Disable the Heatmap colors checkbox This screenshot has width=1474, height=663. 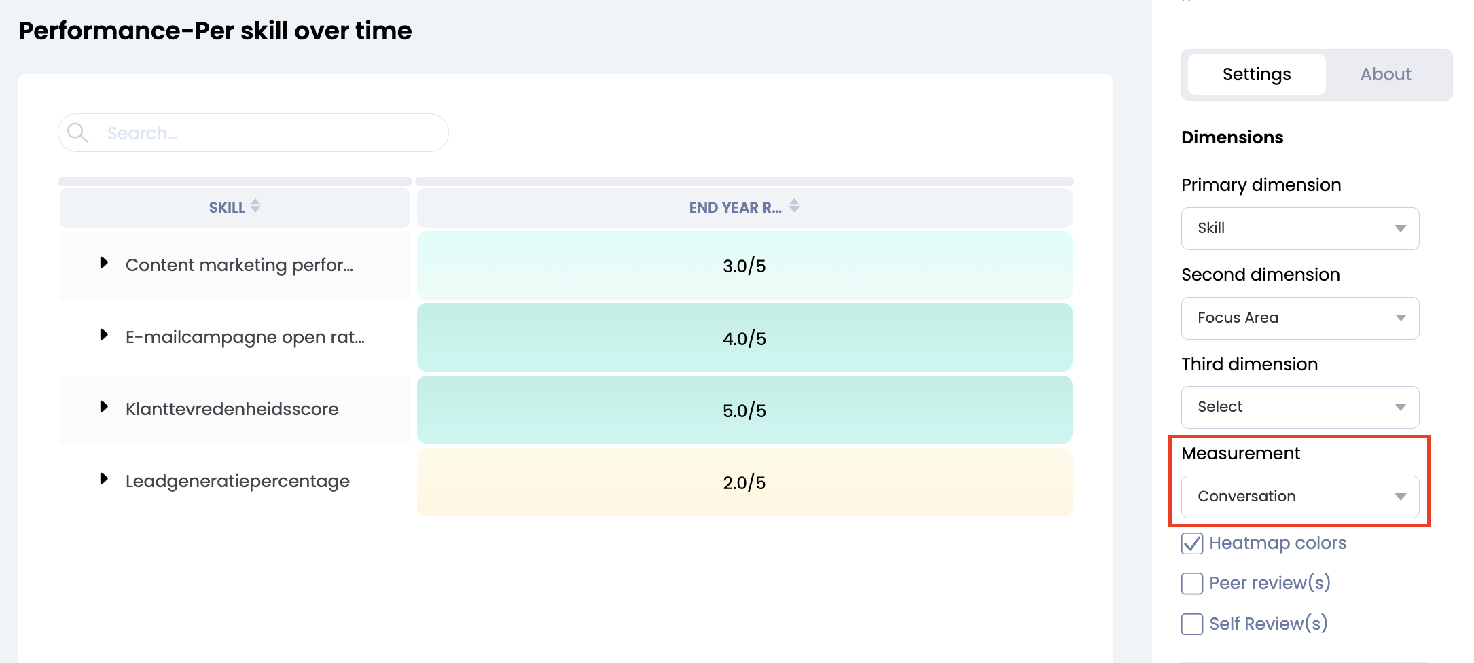click(x=1192, y=543)
